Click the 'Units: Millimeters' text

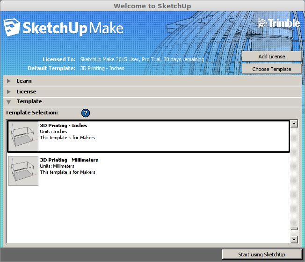click(x=57, y=166)
